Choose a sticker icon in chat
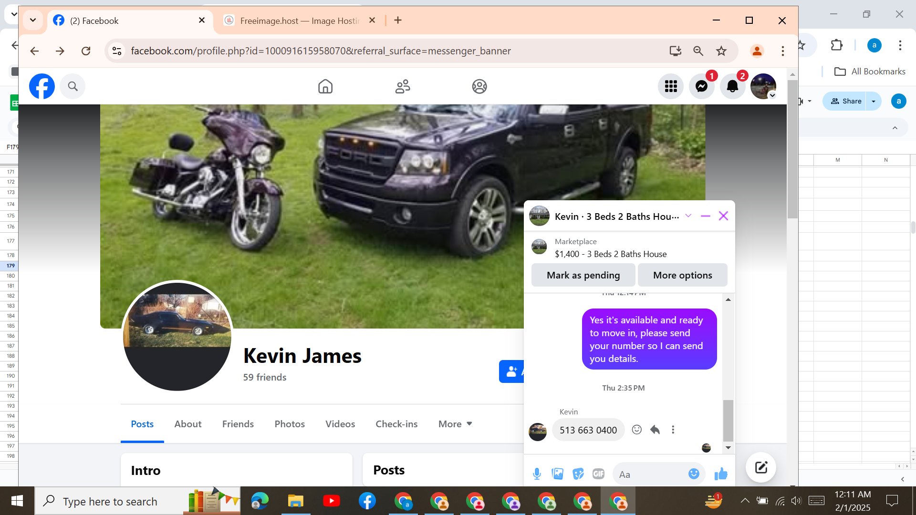 (x=578, y=474)
